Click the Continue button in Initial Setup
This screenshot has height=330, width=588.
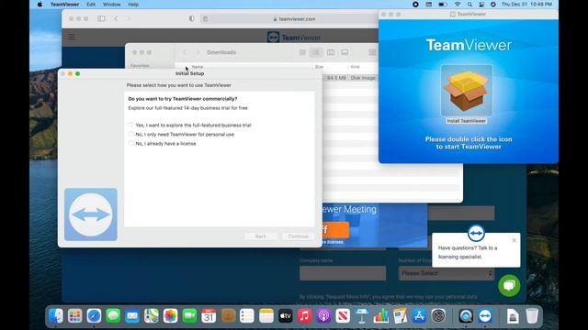298,236
